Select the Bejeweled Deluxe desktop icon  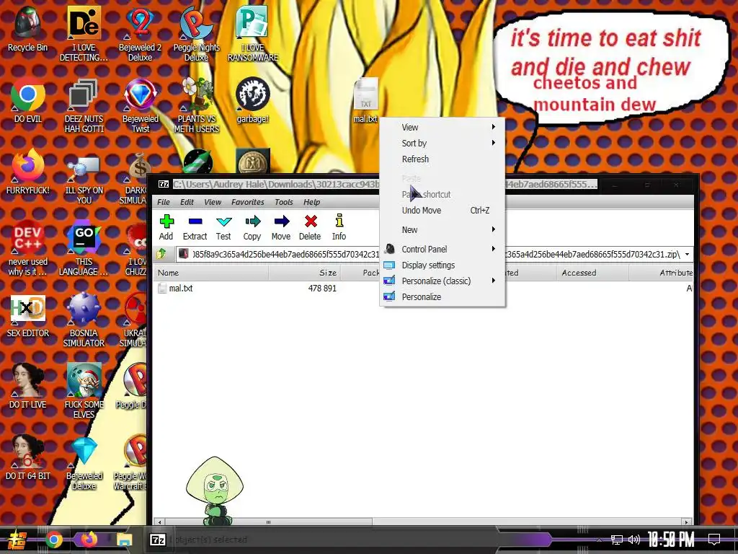click(x=84, y=462)
